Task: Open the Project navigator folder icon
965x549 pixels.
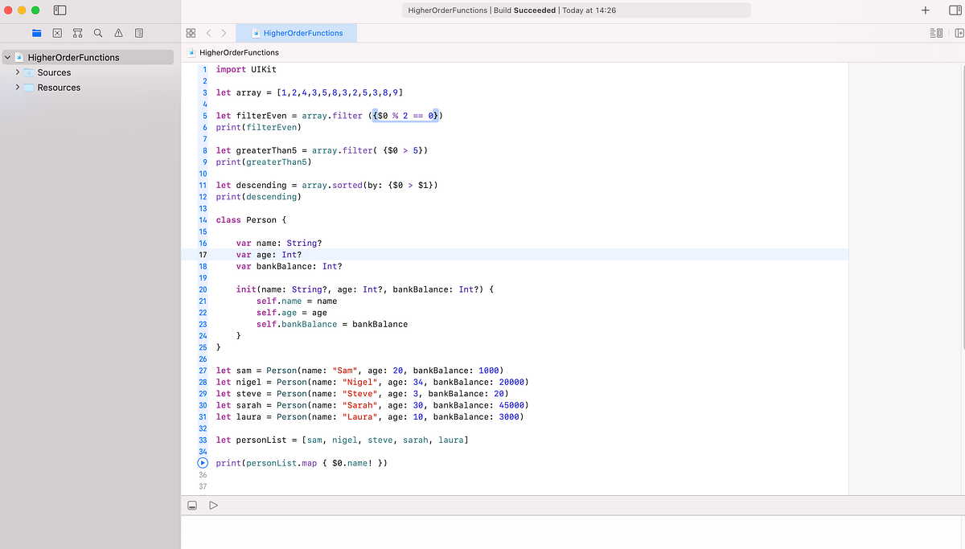Action: (x=35, y=32)
